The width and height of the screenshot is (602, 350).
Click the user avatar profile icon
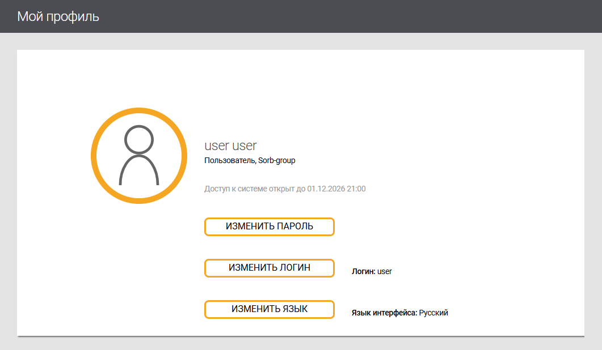point(139,155)
